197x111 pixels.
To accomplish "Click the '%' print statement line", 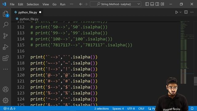I will [x=64, y=93].
